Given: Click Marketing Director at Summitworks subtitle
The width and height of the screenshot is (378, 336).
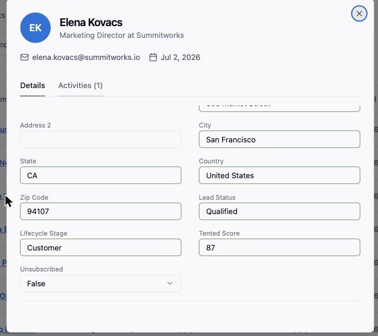Looking at the screenshot, I should click(x=122, y=35).
